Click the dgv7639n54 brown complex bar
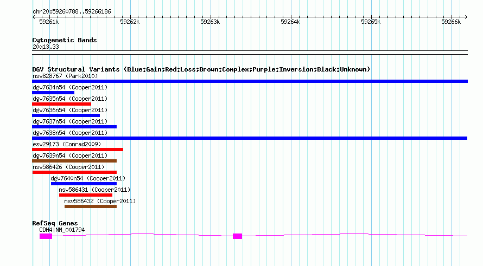The width and height of the screenshot is (483, 266). pos(74,161)
